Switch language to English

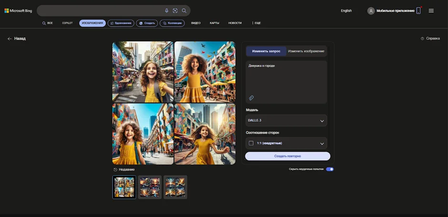346,11
